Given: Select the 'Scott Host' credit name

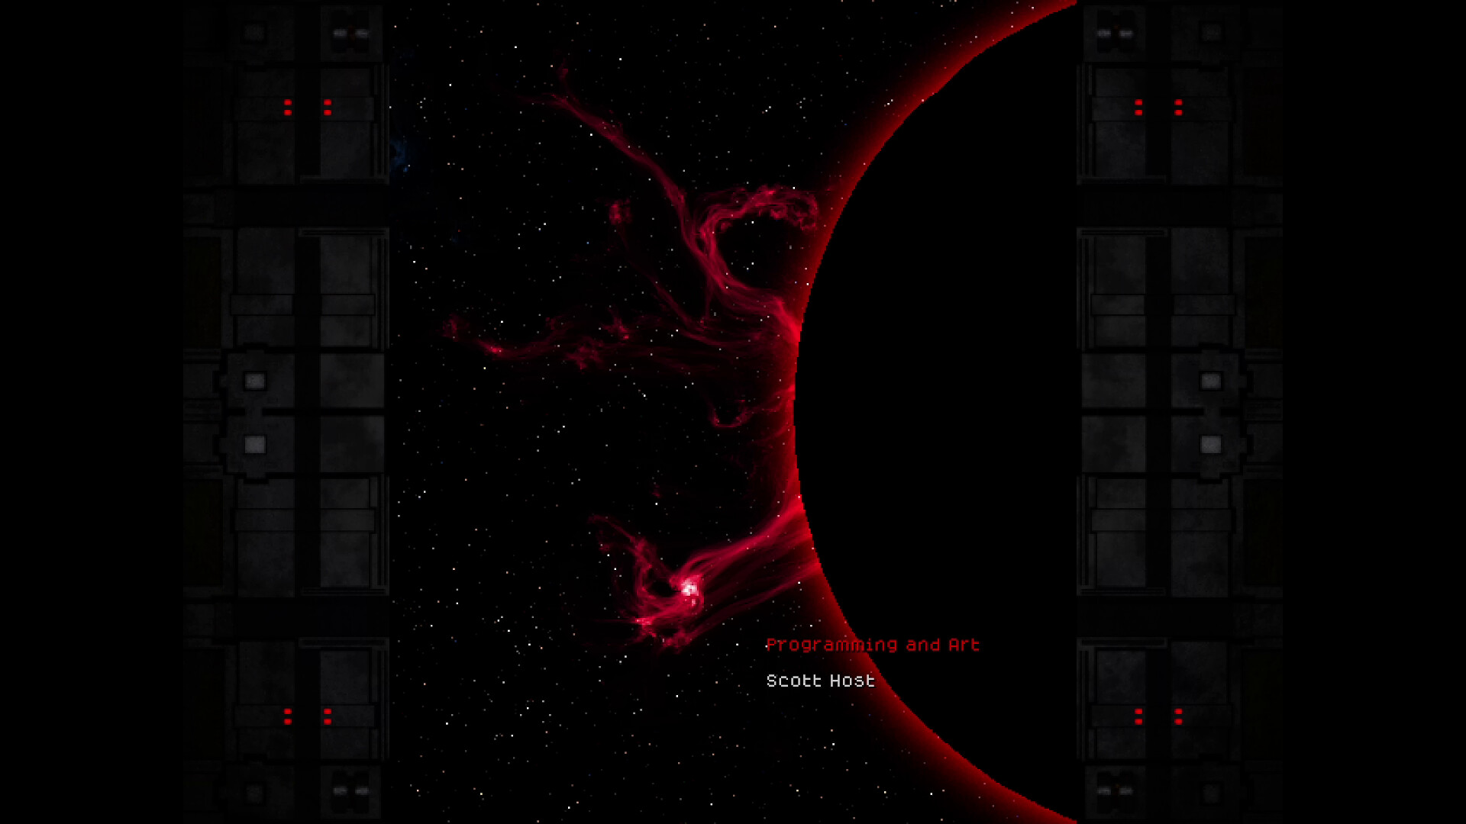Looking at the screenshot, I should point(820,681).
